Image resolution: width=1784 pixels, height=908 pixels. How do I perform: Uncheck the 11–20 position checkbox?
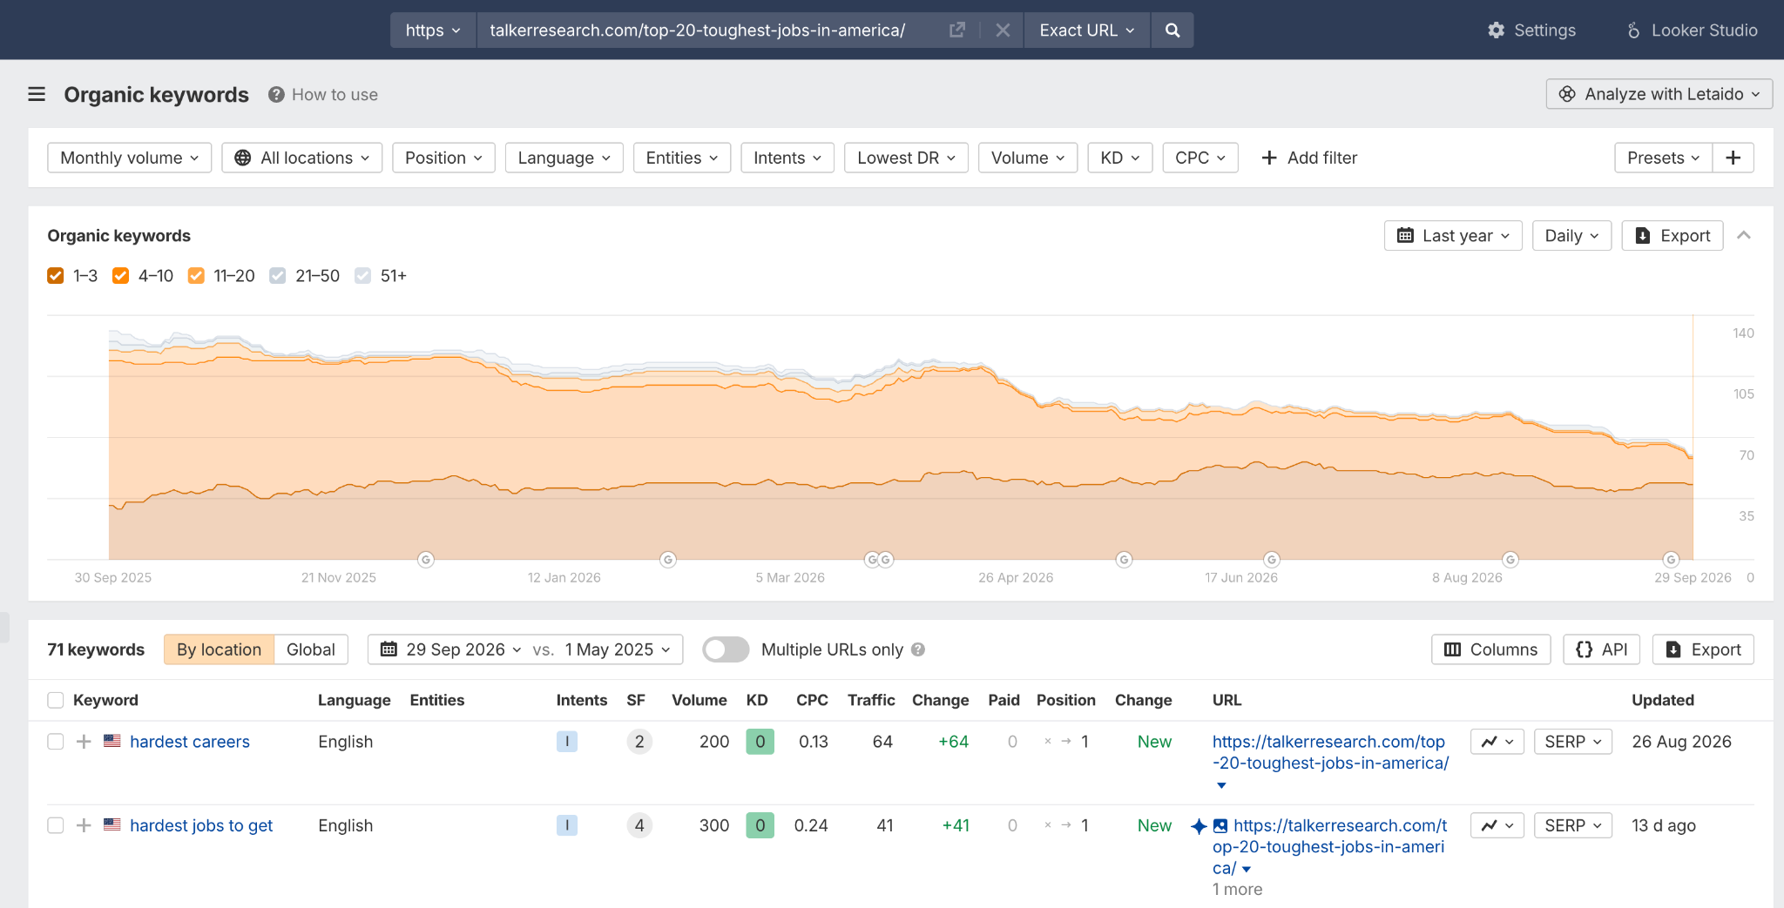point(197,276)
